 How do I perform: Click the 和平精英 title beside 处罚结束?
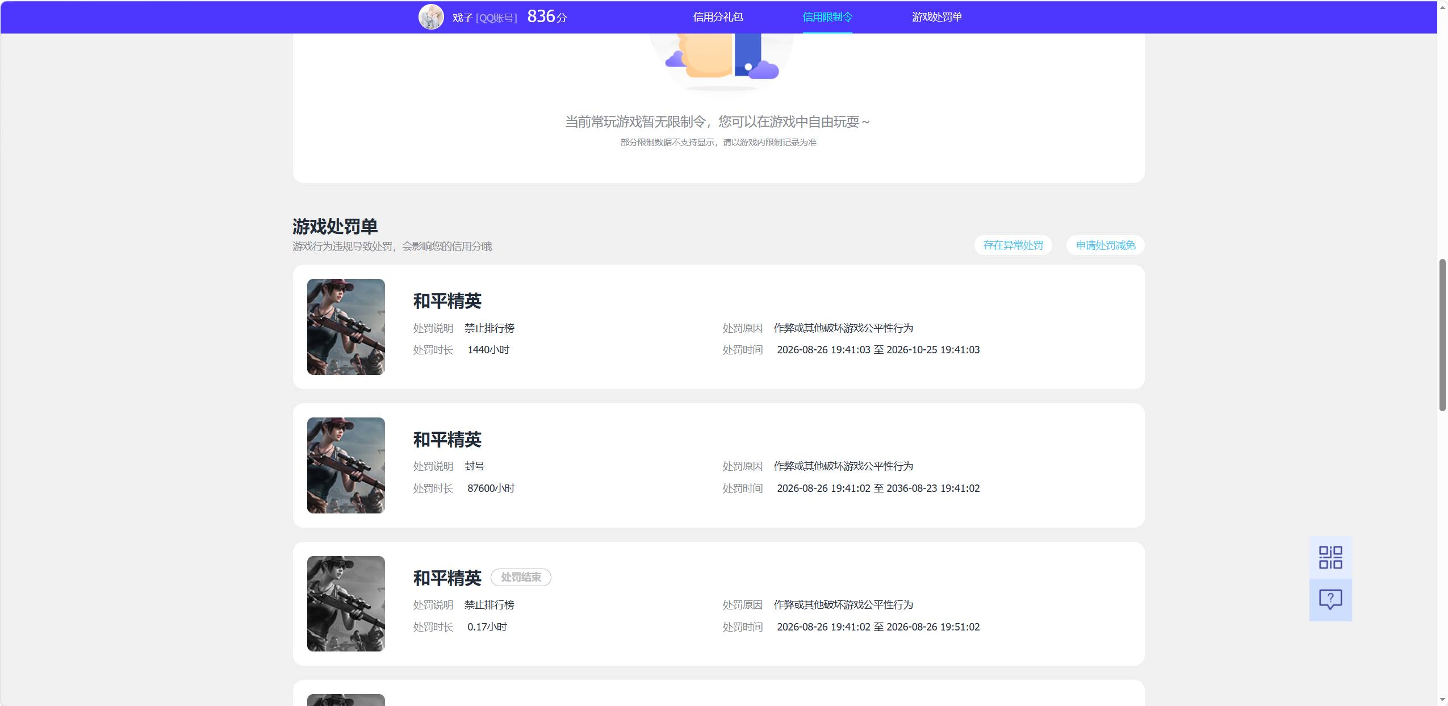(x=447, y=578)
